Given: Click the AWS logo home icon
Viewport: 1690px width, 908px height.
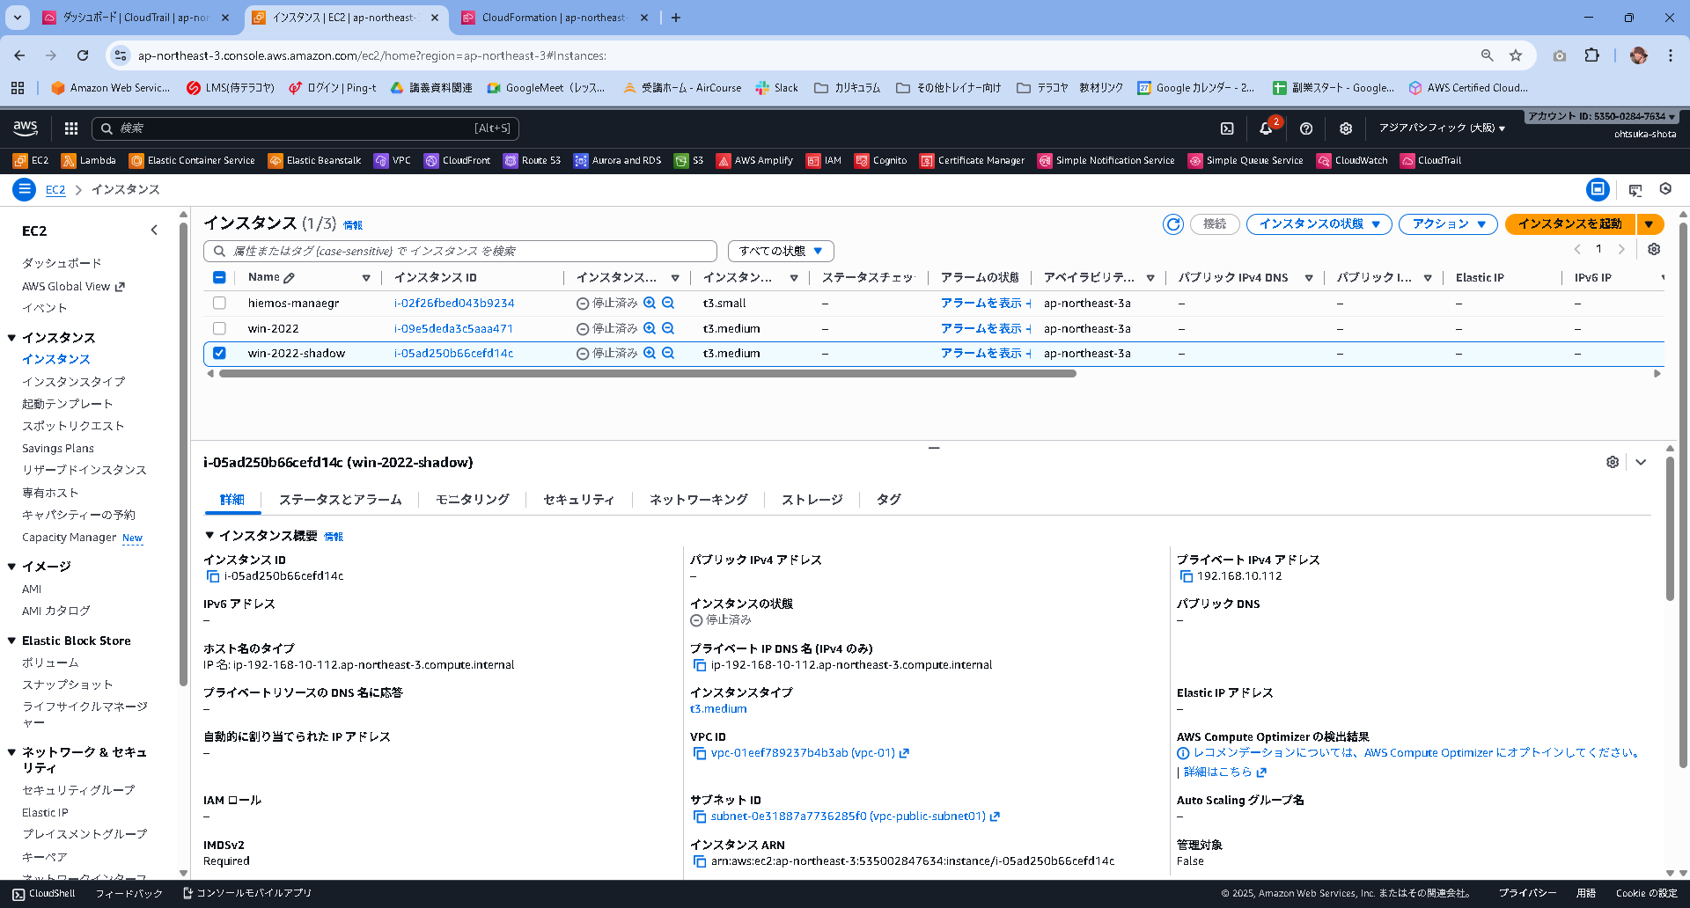Looking at the screenshot, I should [26, 128].
